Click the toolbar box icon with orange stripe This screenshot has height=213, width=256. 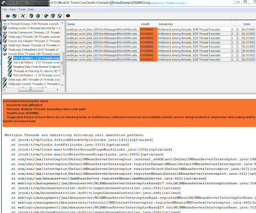coord(38,16)
